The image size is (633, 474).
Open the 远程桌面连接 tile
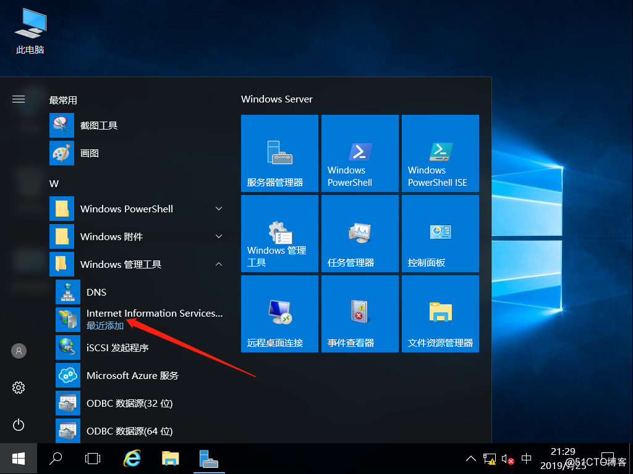(279, 314)
